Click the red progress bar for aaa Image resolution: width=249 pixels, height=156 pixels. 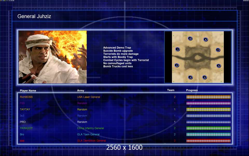pos(208,141)
